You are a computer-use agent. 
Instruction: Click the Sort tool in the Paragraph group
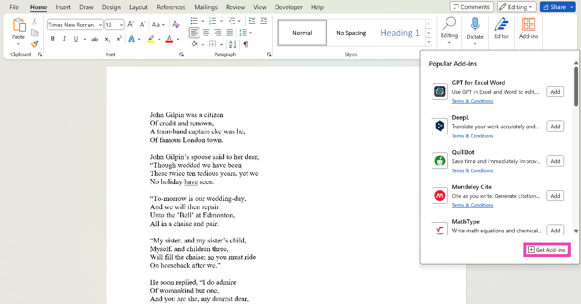232,44
